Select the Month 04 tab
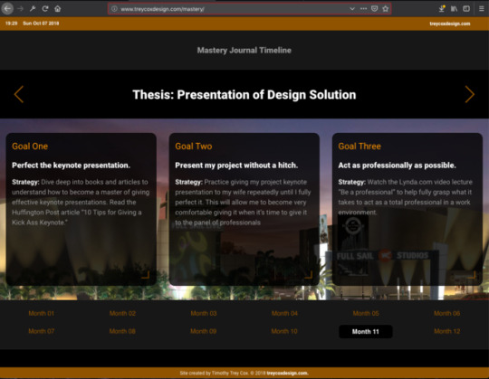 click(x=284, y=313)
